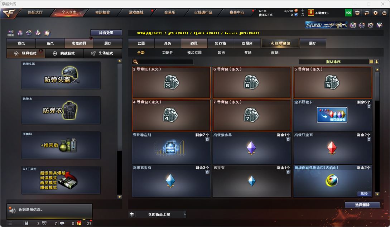Click the replay history icon

click(x=29, y=33)
